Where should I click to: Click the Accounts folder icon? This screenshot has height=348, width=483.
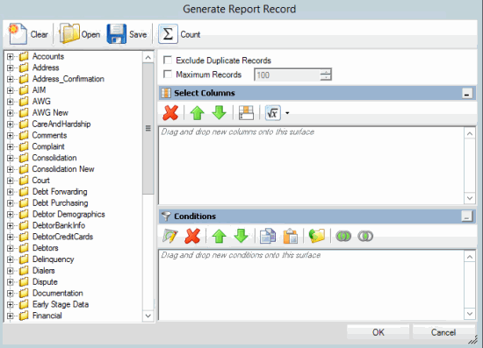point(24,57)
